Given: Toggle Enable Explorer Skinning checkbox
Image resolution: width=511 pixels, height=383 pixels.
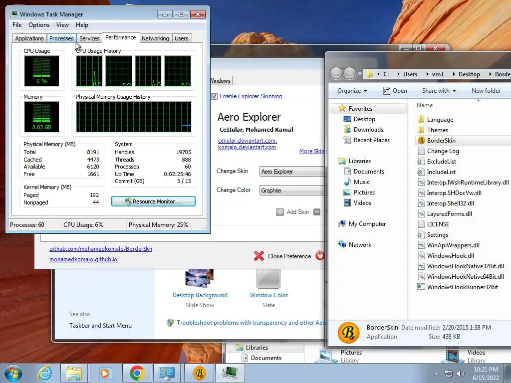Looking at the screenshot, I should (214, 96).
